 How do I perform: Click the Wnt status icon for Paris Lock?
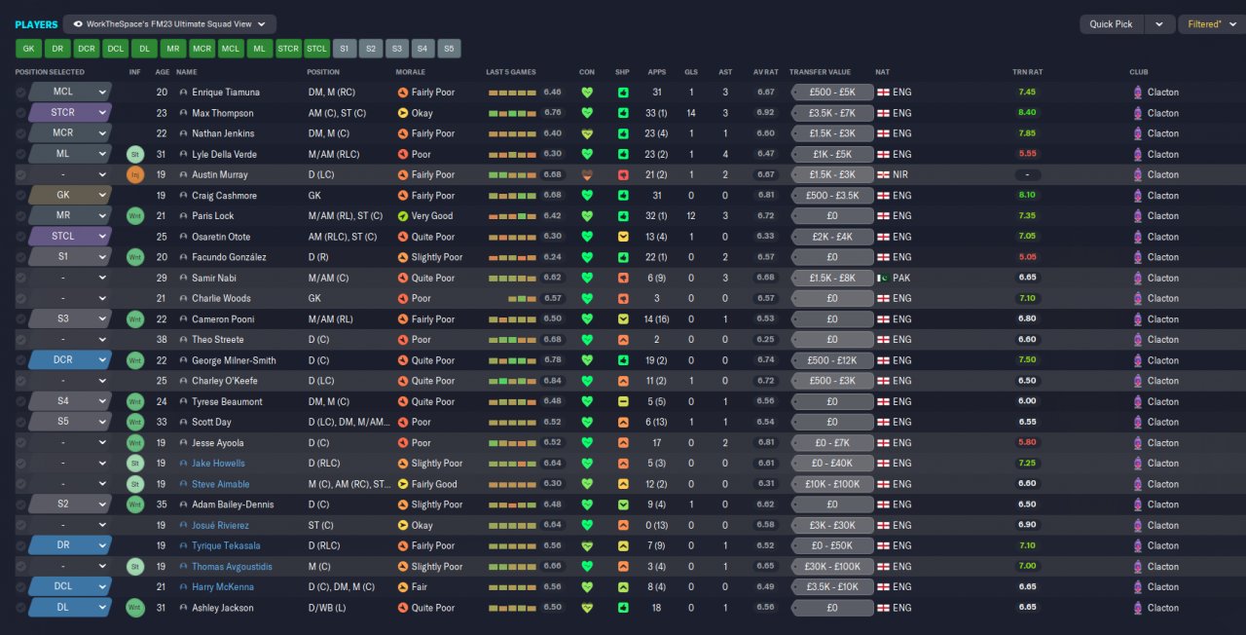tap(135, 216)
